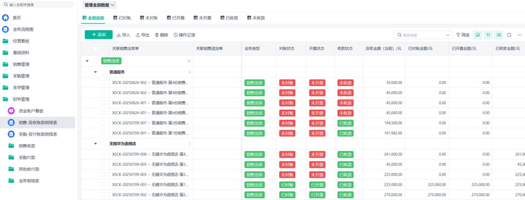Switch to the 已对账 tab

pos(121,18)
